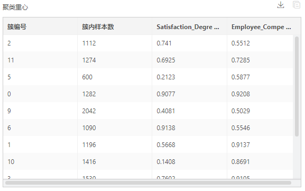The height and width of the screenshot is (191, 305).
Task: Click the 聚类重心 title text
Action: (15, 7)
